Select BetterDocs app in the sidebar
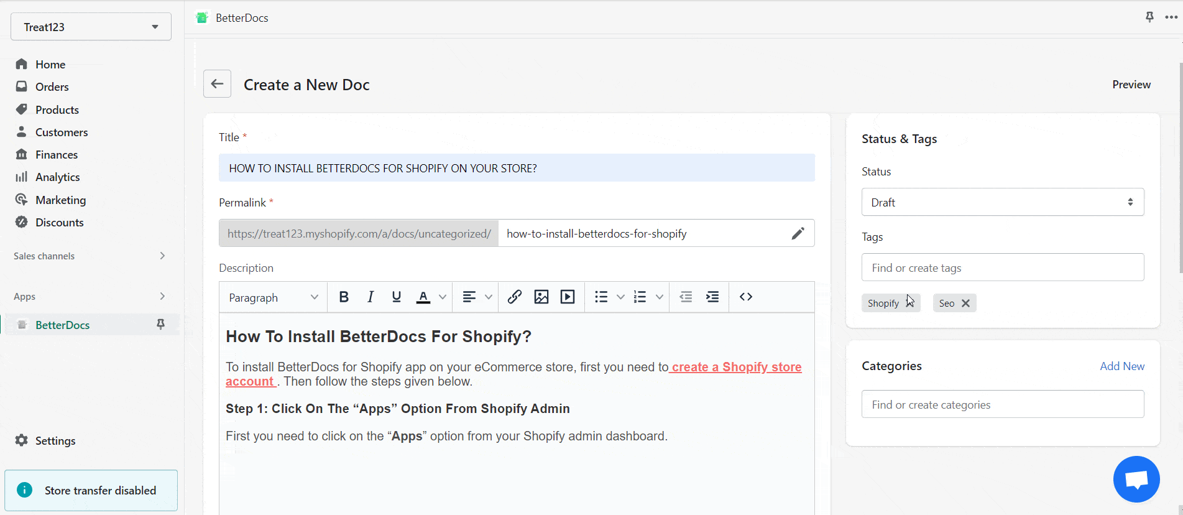 (x=62, y=325)
